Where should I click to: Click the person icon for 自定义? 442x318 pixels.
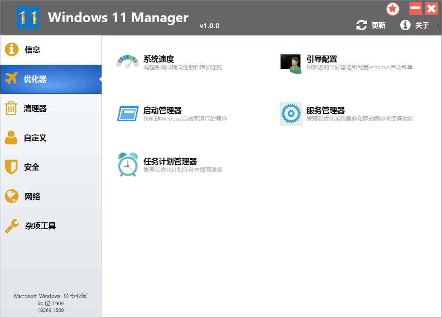tap(11, 138)
